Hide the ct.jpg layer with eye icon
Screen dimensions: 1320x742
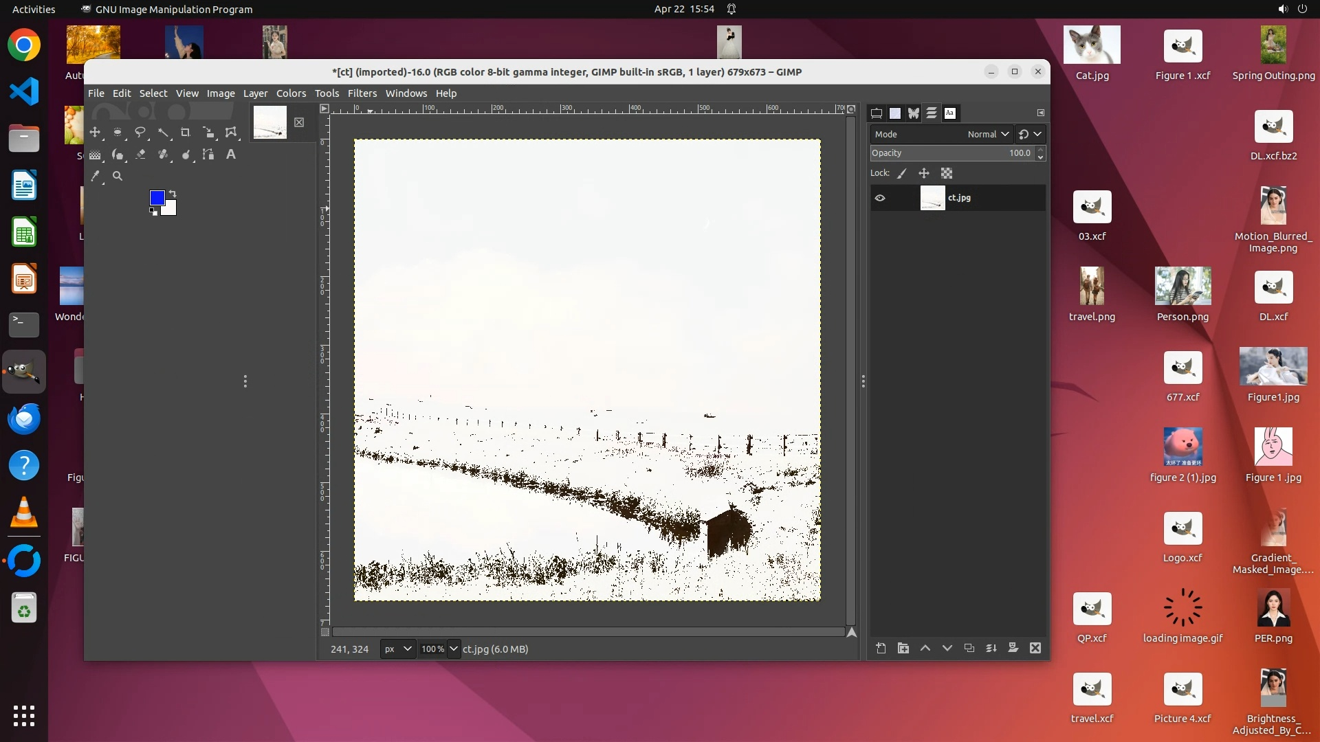pos(880,198)
